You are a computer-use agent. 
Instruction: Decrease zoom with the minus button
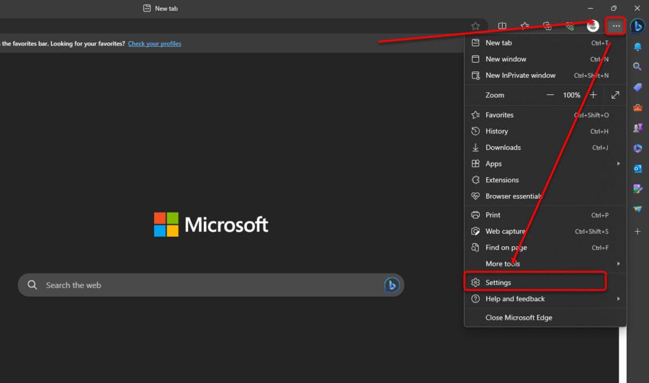coord(549,95)
